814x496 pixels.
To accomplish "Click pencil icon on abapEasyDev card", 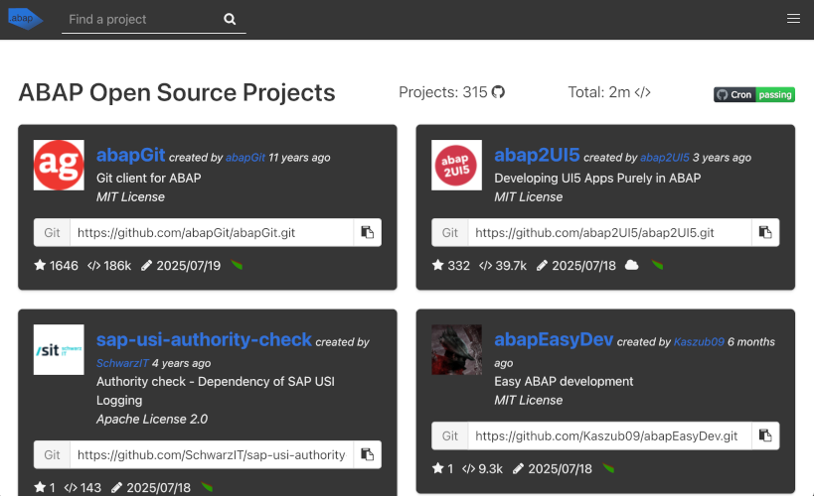I will point(518,468).
